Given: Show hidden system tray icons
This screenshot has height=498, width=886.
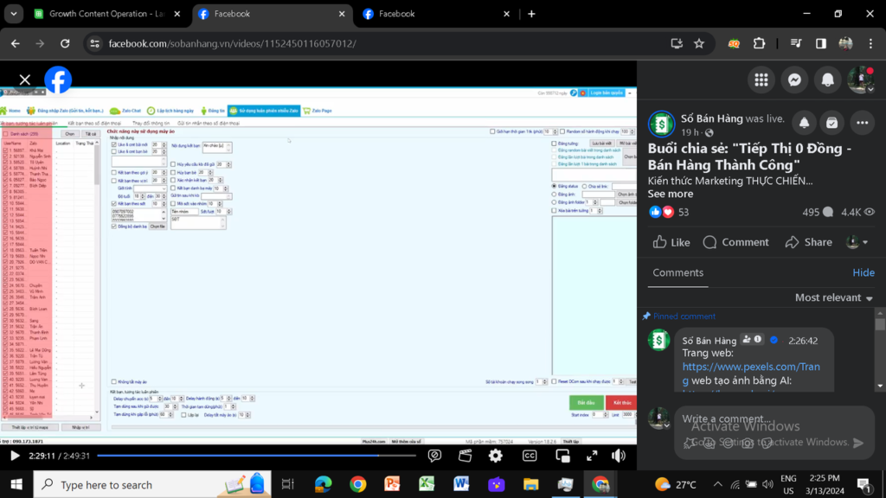Looking at the screenshot, I should (x=717, y=484).
